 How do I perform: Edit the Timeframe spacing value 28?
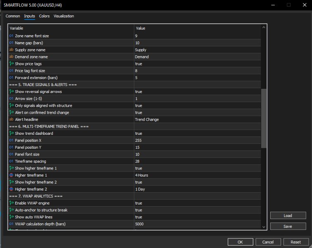[x=198, y=161]
